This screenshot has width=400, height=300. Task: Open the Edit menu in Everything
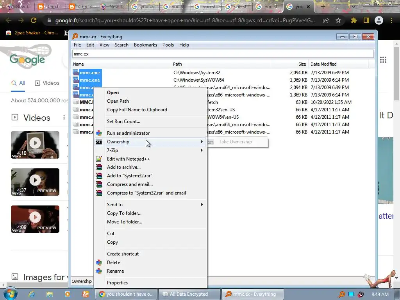[x=90, y=45]
